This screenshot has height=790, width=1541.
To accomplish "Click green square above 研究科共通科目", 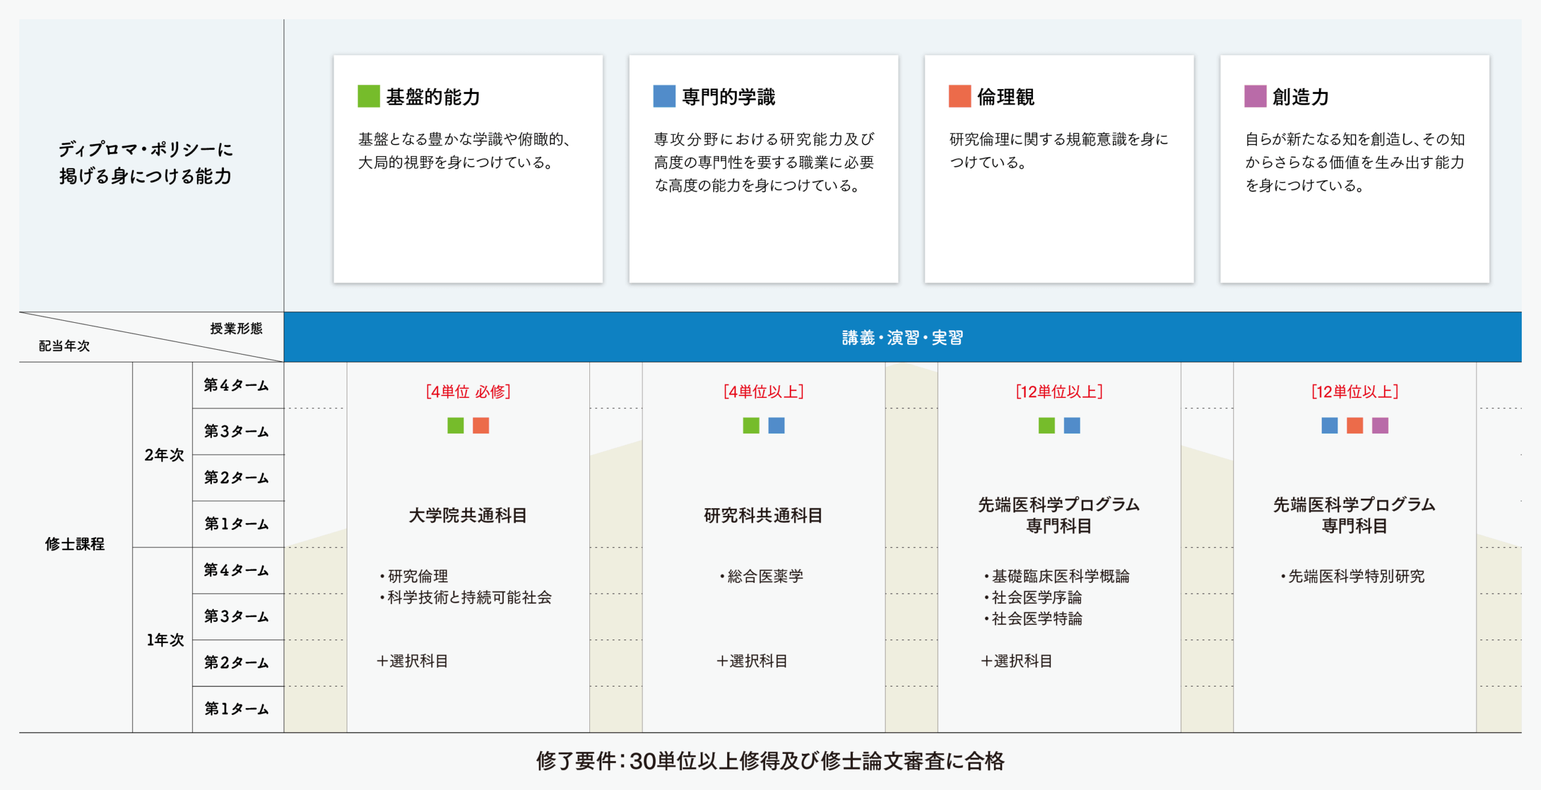I will [751, 425].
